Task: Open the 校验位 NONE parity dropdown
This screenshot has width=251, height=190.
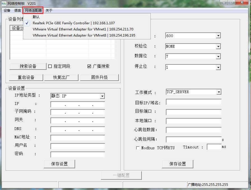Action: pyautogui.click(x=218, y=46)
